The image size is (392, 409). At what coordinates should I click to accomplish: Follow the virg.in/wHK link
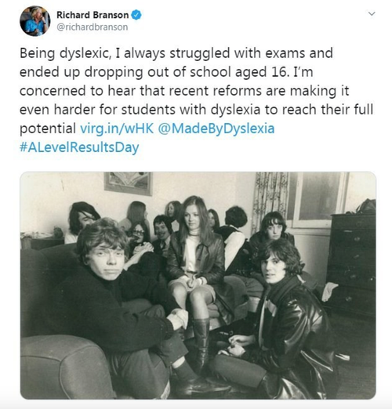click(117, 128)
